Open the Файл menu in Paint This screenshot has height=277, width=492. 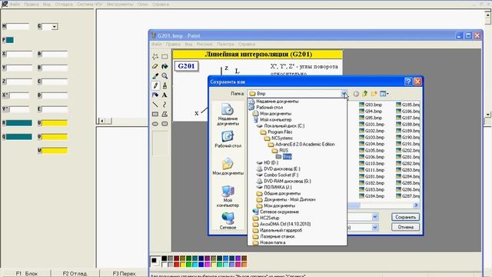(157, 45)
